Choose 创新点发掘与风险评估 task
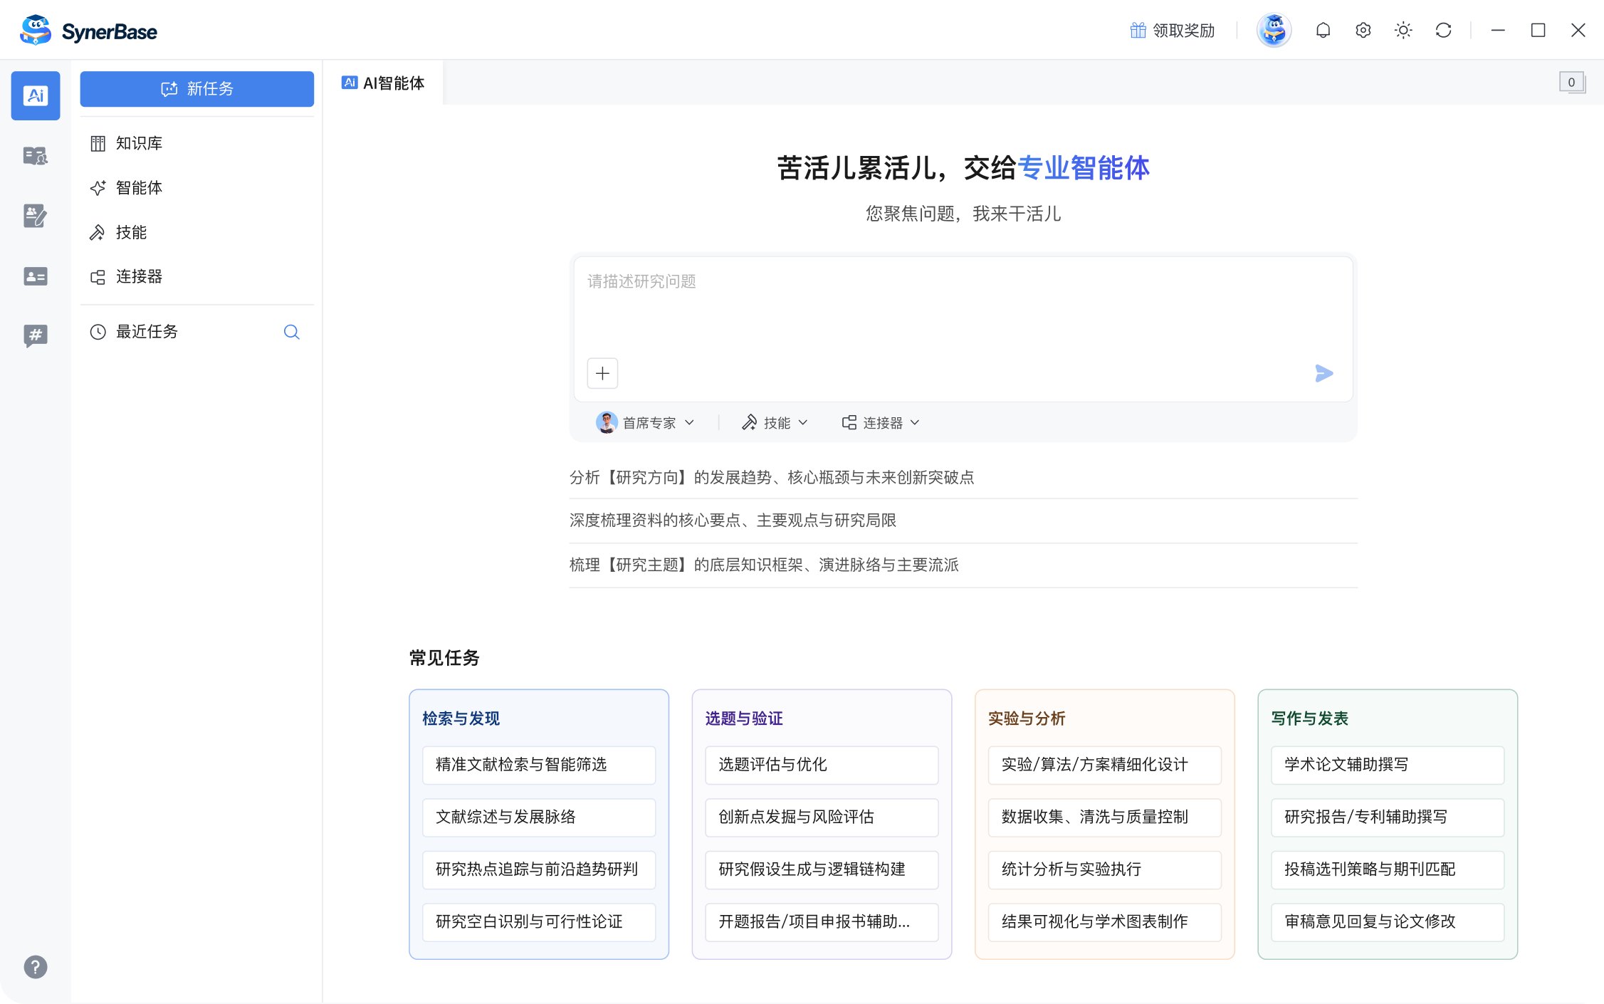Image resolution: width=1604 pixels, height=1004 pixels. click(x=822, y=817)
